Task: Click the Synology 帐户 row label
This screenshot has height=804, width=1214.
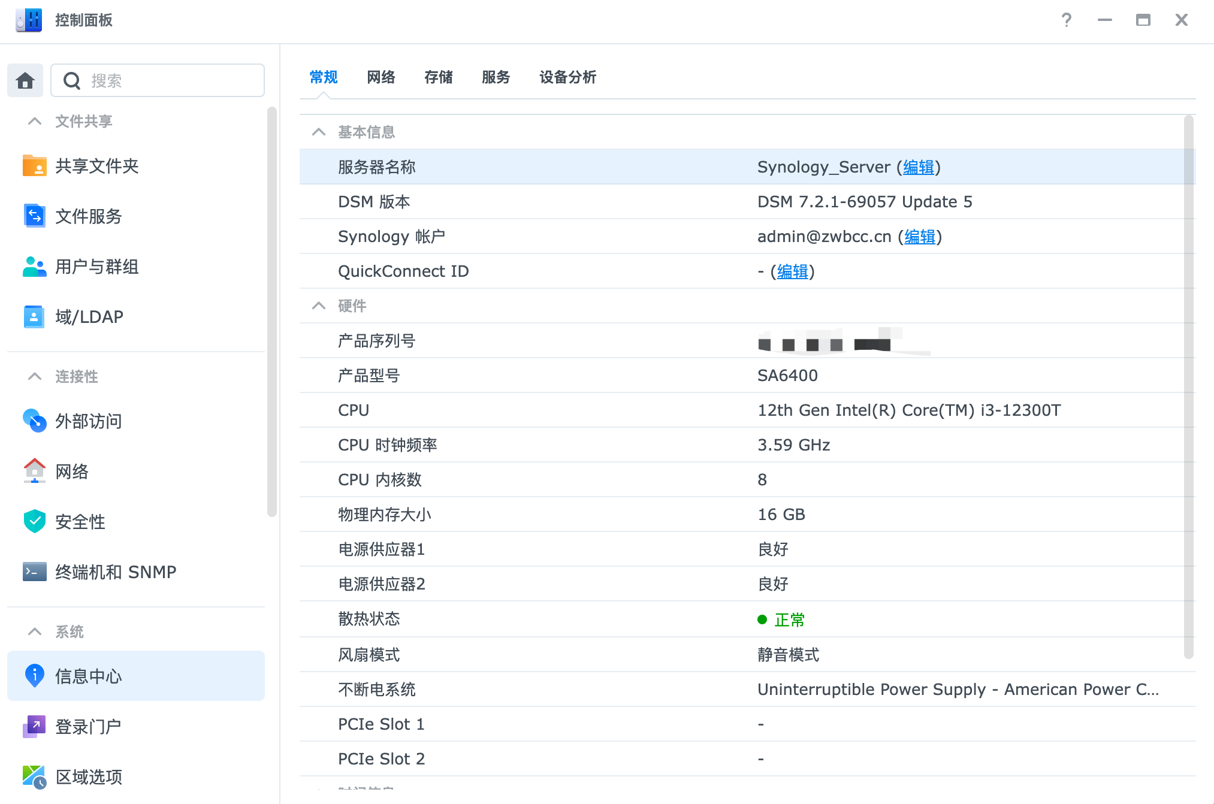Action: pos(391,237)
